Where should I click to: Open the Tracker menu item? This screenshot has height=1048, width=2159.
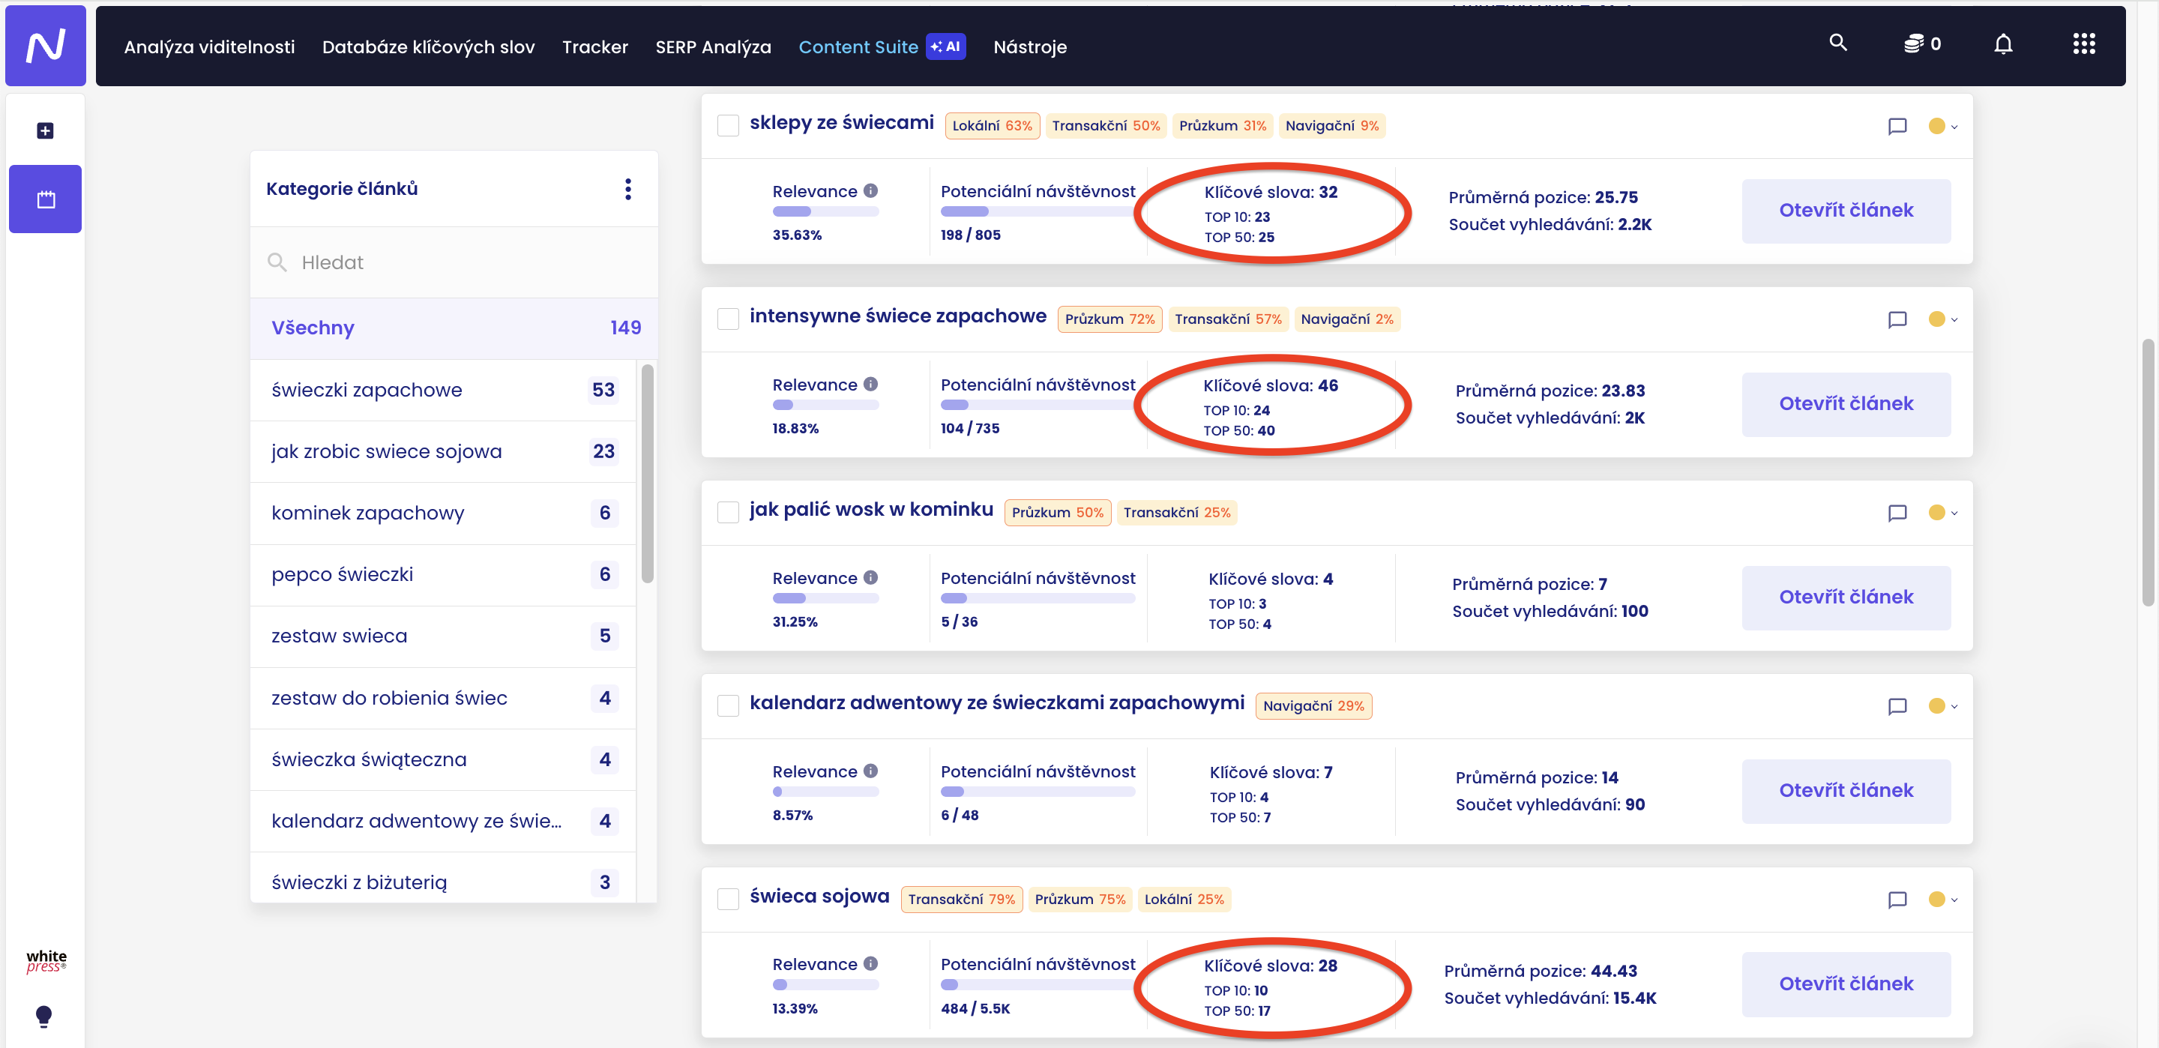click(594, 47)
